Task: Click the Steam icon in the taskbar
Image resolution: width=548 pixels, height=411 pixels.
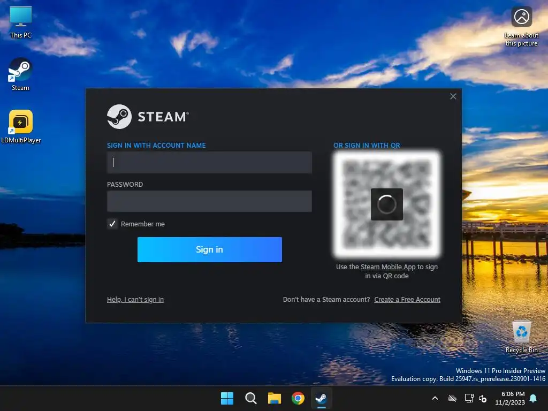Action: (x=321, y=398)
